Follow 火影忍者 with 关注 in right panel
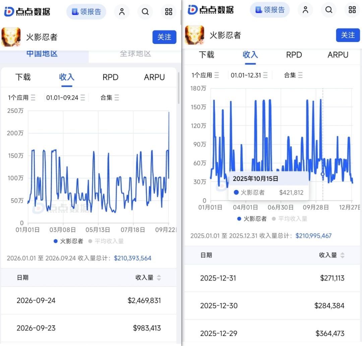Screen dimensions: 362x346 click(x=348, y=35)
